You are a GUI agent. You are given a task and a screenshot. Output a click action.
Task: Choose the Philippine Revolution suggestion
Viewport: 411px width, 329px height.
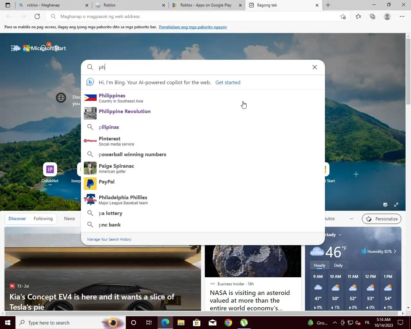tap(203, 113)
